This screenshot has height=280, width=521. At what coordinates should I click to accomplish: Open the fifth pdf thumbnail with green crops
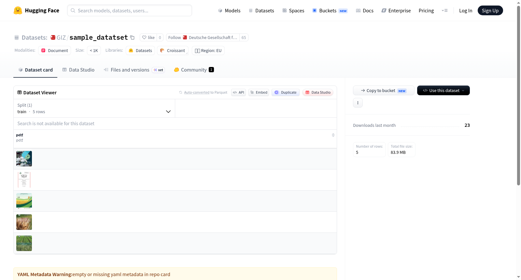point(24,243)
